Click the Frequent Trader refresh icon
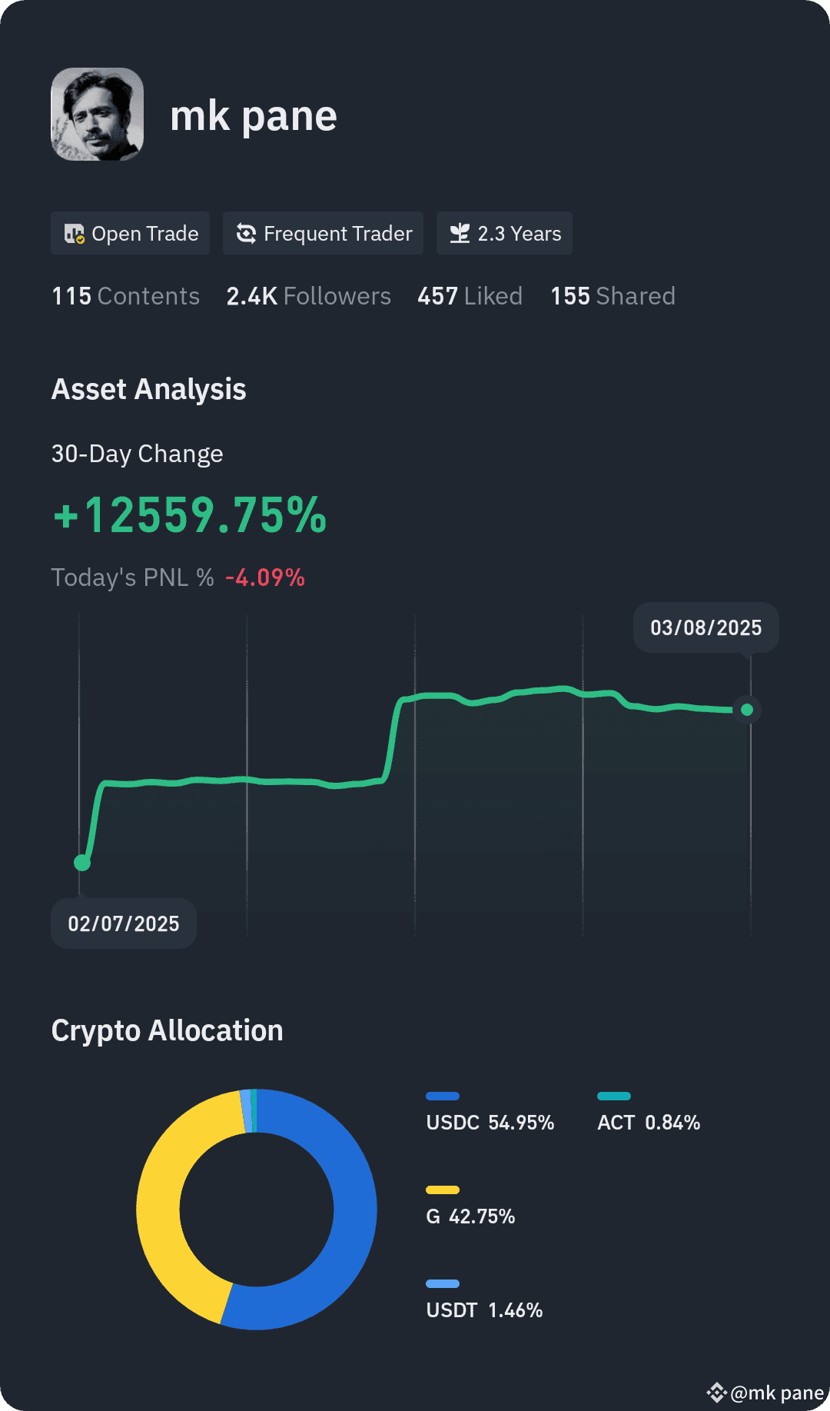The height and width of the screenshot is (1411, 830). 246,234
